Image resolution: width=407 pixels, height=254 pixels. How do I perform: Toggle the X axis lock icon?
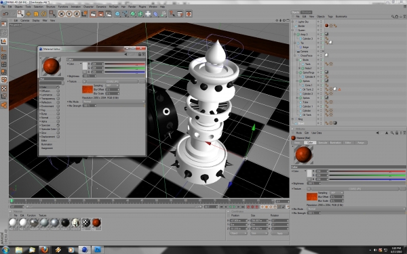pyautogui.click(x=62, y=14)
